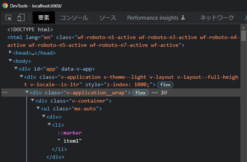247x162 pixels.
Task: Click the data-v-app attribute
Action: coord(76,69)
